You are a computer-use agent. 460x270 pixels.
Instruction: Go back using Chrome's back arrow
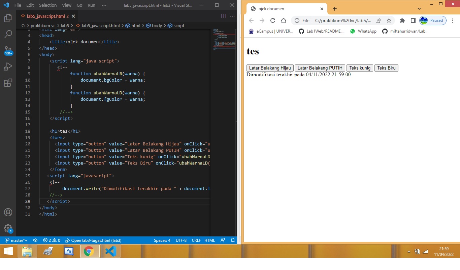[x=251, y=20]
